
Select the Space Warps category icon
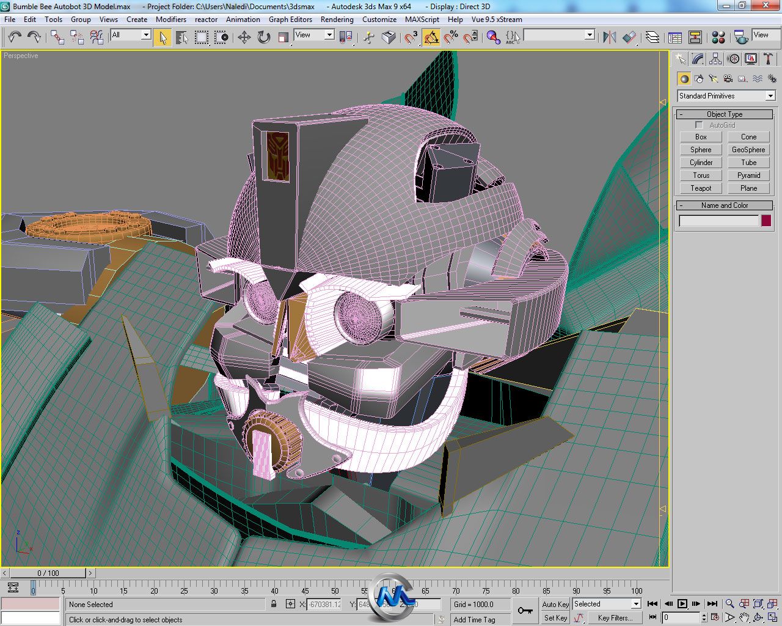(758, 79)
